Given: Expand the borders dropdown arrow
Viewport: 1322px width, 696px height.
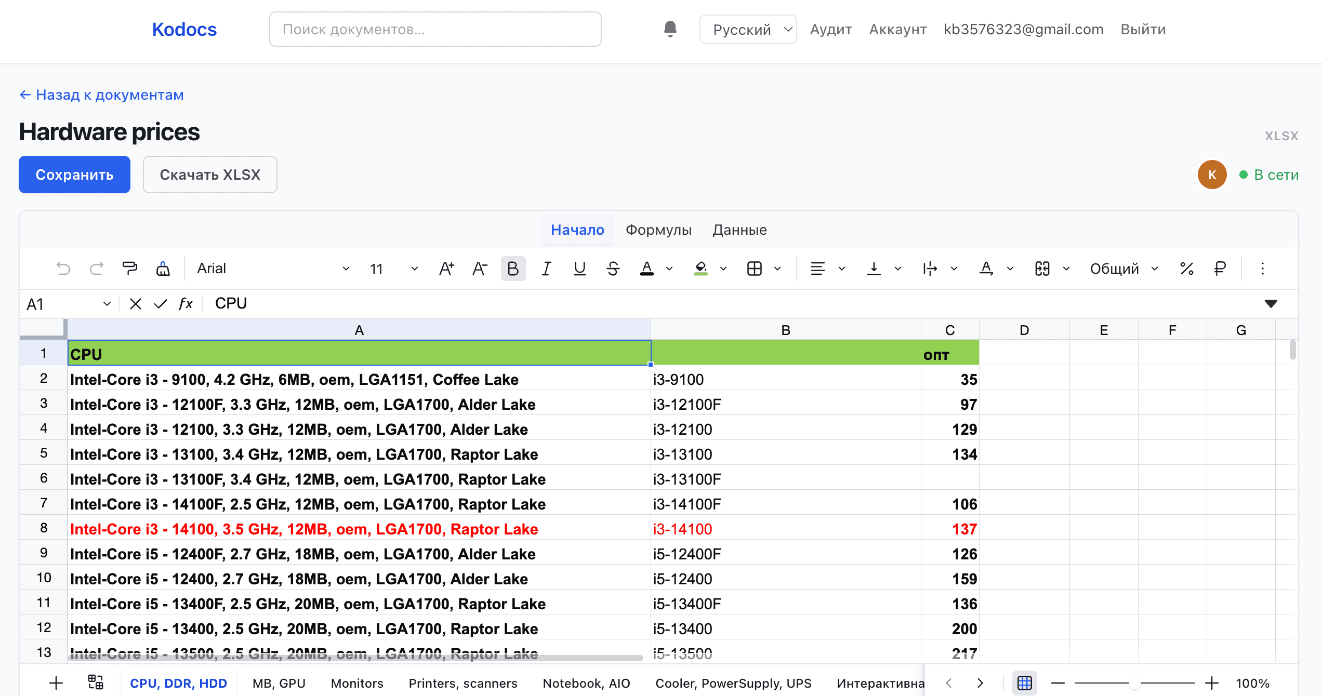Looking at the screenshot, I should (777, 269).
